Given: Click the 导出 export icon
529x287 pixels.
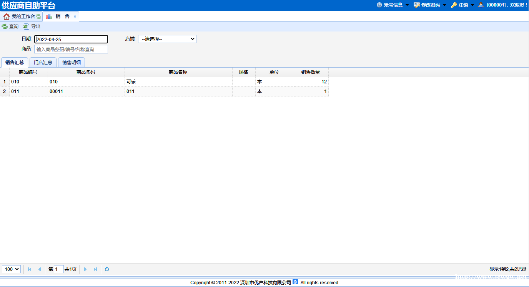Looking at the screenshot, I should pyautogui.click(x=26, y=27).
